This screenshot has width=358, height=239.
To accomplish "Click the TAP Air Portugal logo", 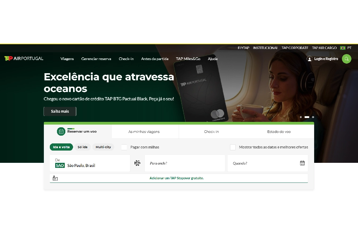I will [24, 59].
